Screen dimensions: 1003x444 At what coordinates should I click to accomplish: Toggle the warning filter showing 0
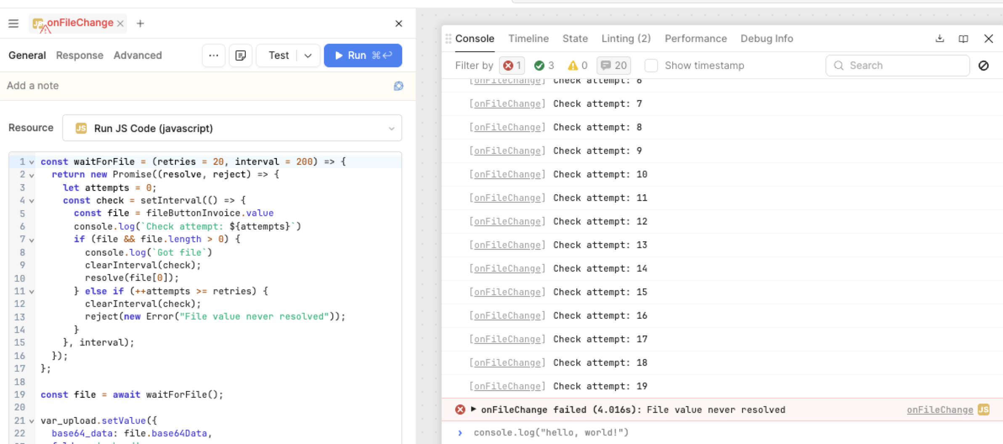577,66
